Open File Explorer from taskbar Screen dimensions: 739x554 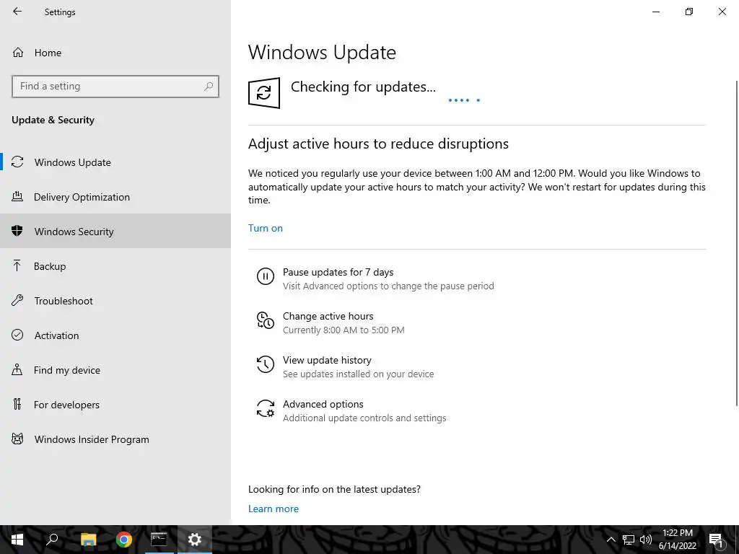[x=88, y=540]
